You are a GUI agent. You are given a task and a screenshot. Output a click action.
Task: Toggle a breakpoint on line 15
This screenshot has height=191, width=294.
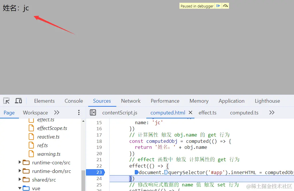(x=99, y=122)
